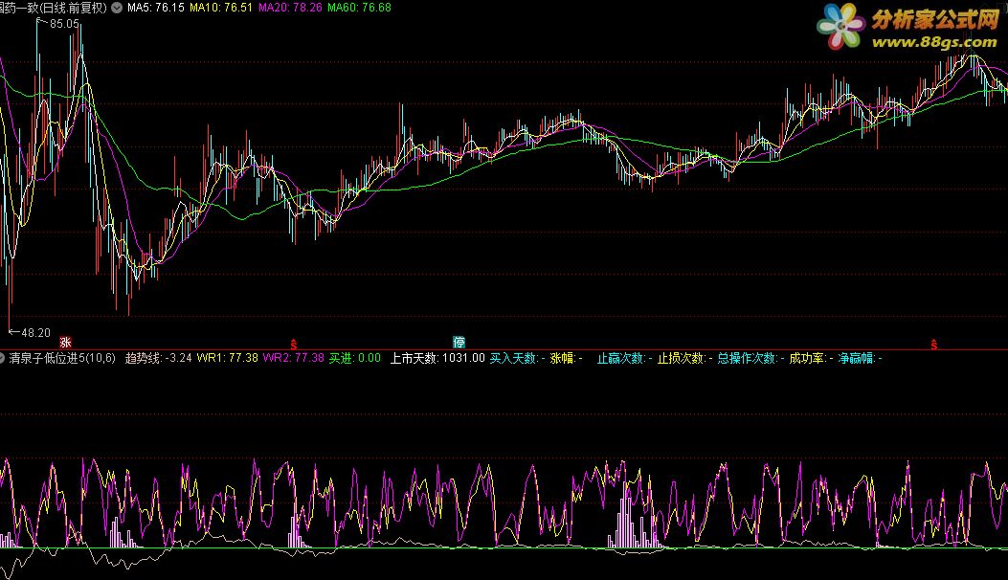Screen dimensions: 1008x580
Task: Open the teal 停 suspension marker
Action: [459, 342]
